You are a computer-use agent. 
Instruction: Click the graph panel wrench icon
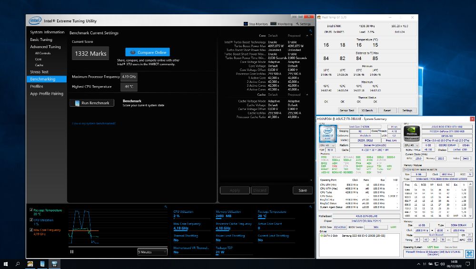[166, 207]
